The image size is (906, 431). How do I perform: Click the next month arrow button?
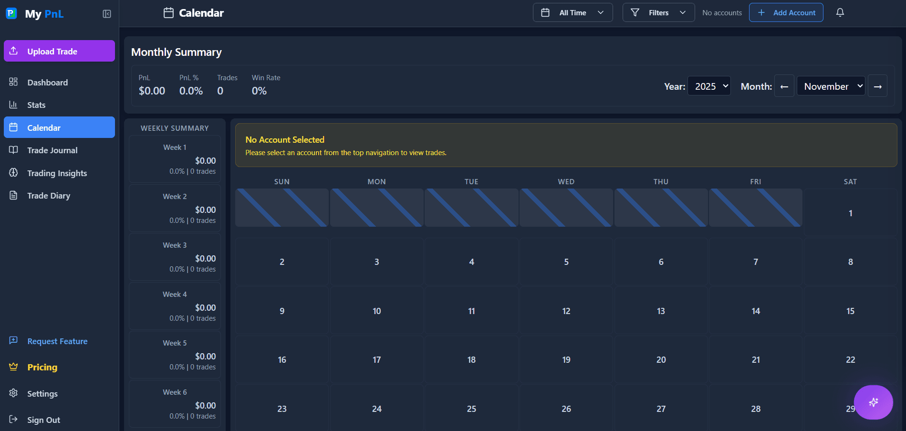(x=878, y=86)
